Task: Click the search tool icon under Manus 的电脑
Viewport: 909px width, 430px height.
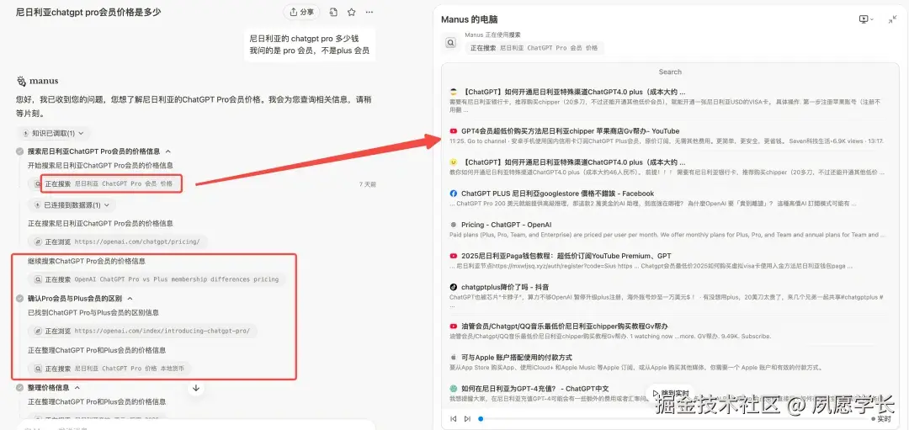Action: pyautogui.click(x=450, y=42)
